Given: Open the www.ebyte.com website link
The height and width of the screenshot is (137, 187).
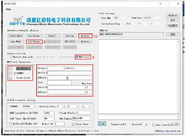Looking at the screenshot, I should click(x=168, y=131).
